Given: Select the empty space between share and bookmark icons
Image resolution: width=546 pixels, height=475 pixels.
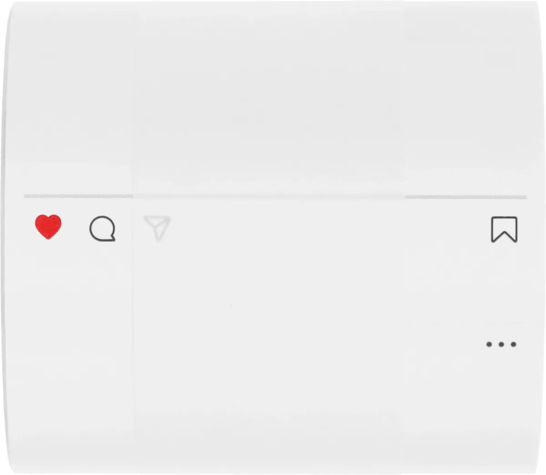Looking at the screenshot, I should 330,229.
